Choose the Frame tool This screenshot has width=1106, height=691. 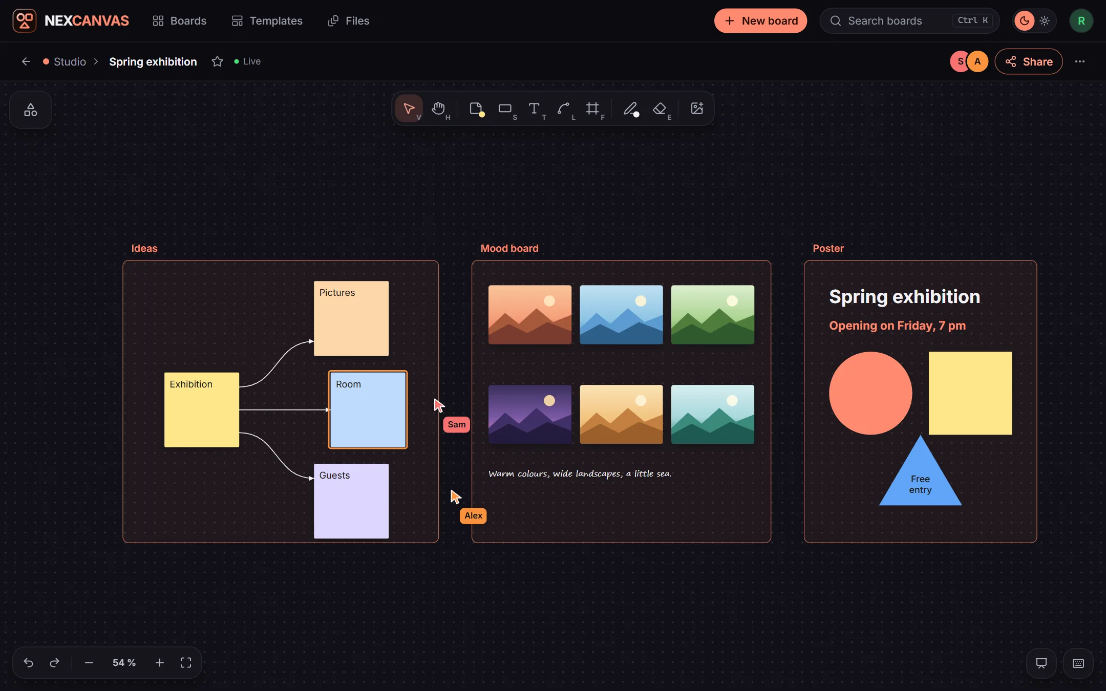[593, 109]
